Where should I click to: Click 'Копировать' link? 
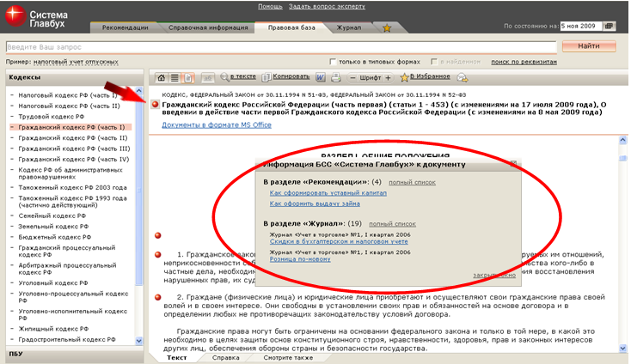coord(291,76)
